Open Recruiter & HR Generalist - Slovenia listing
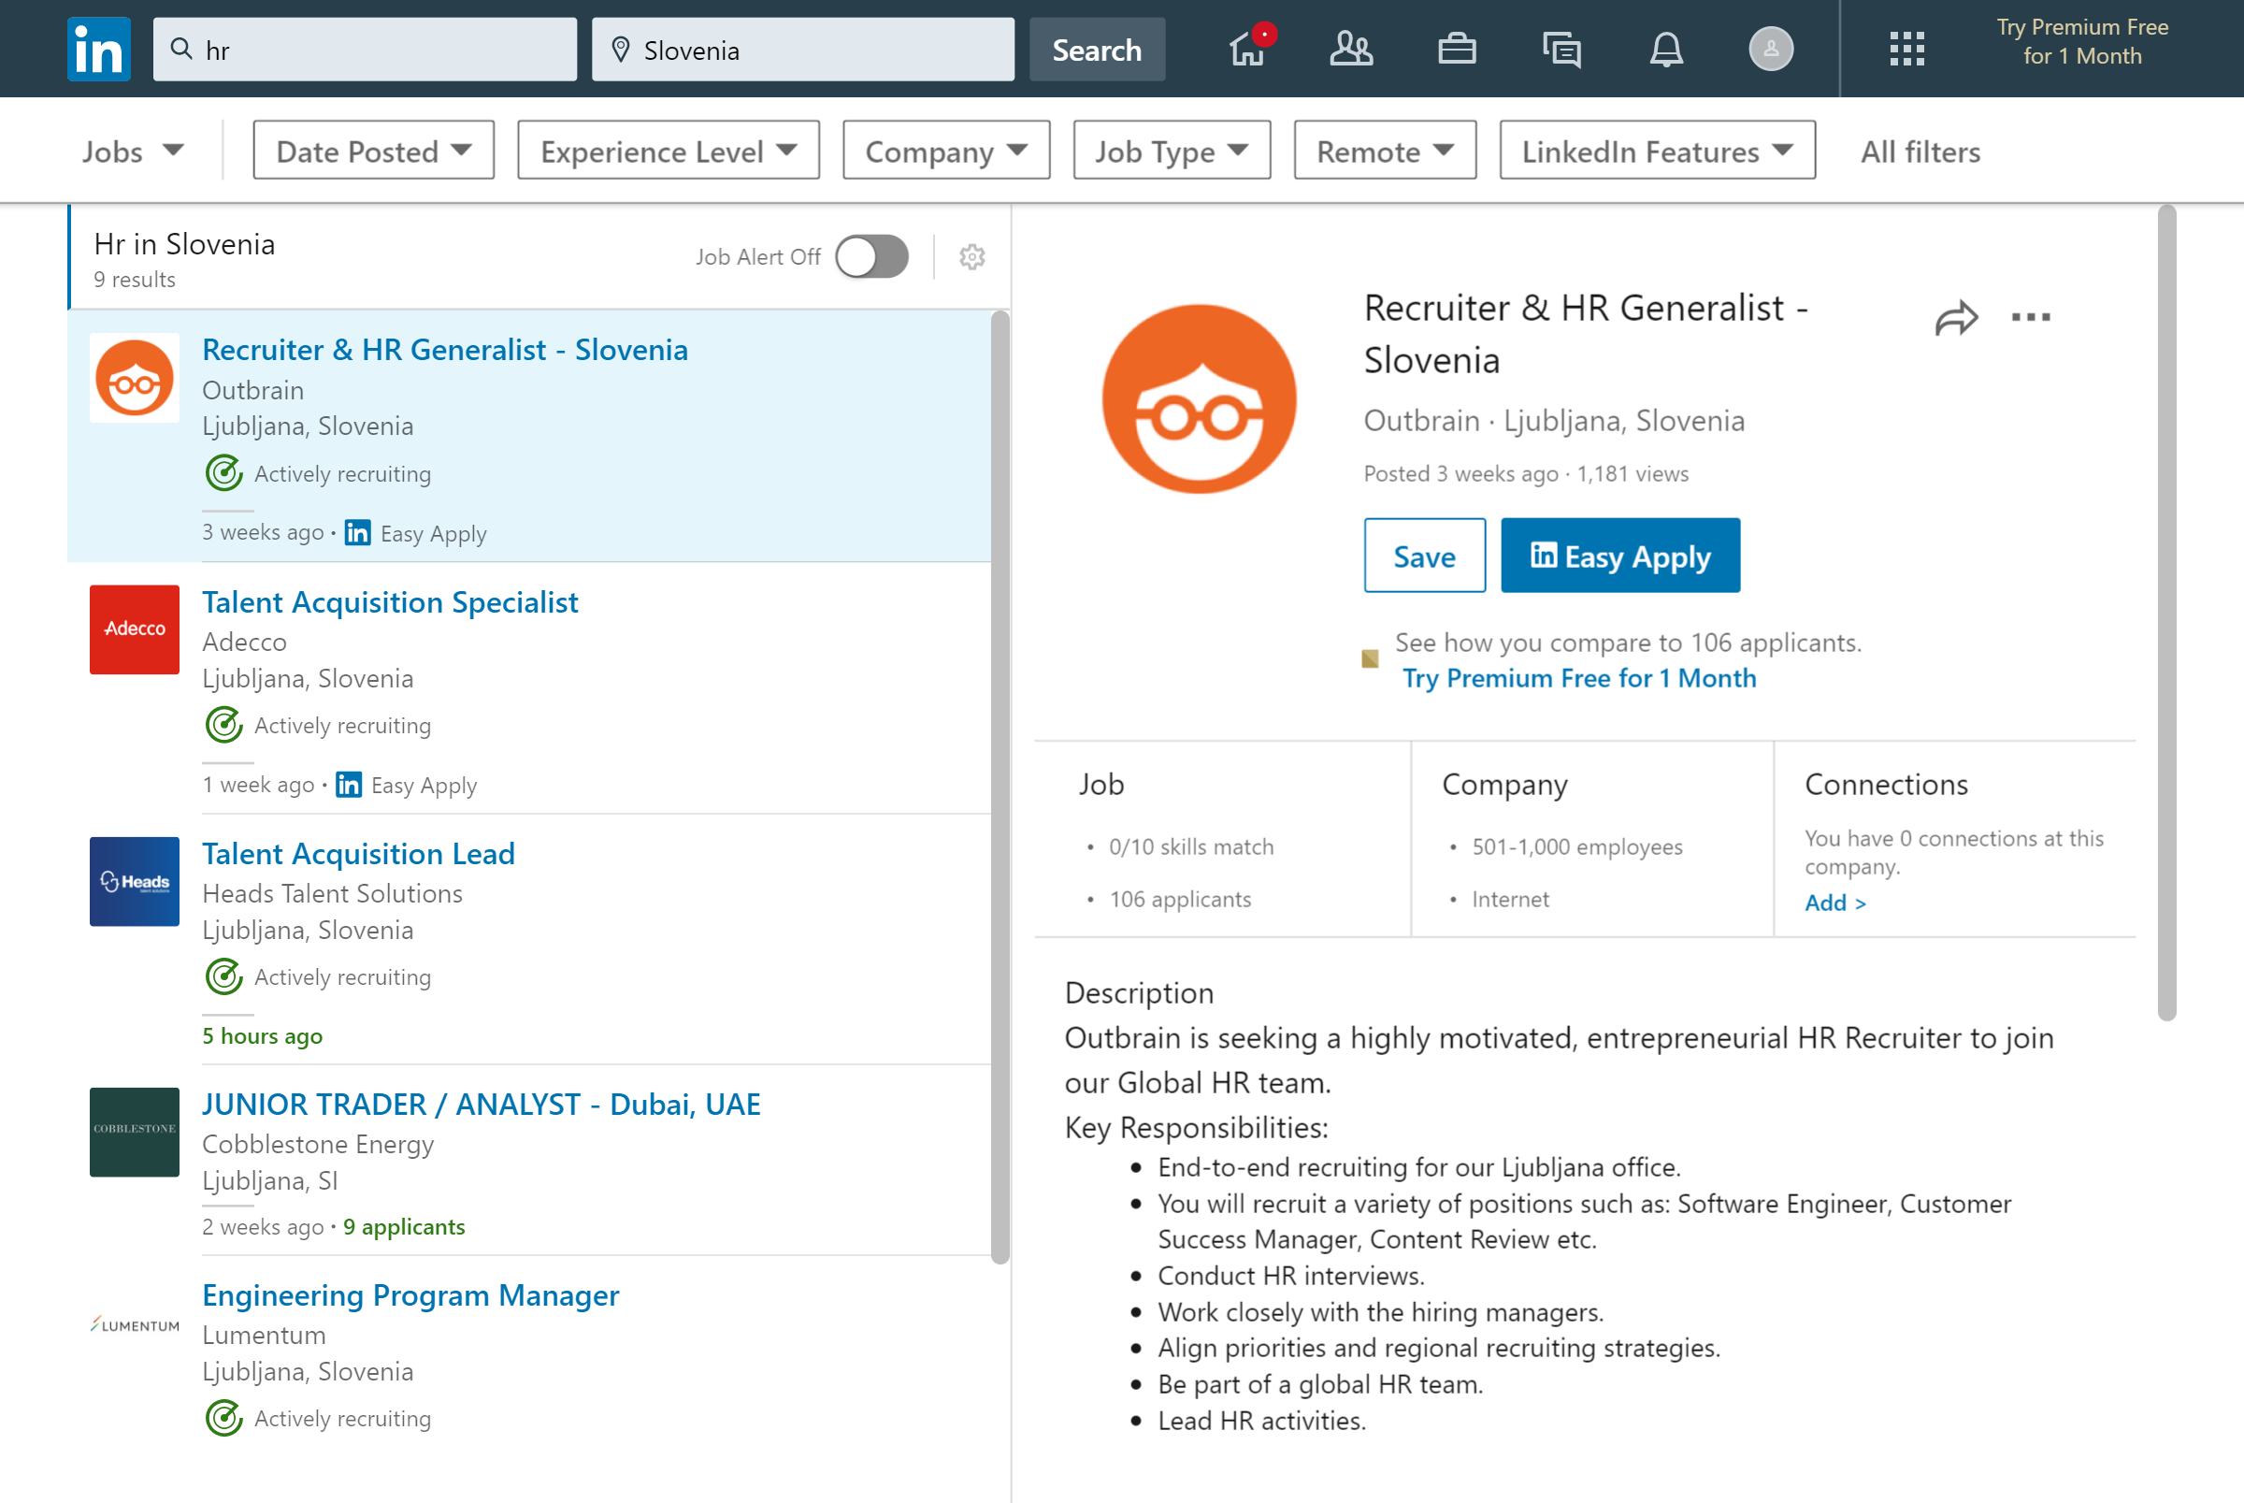Image resolution: width=2244 pixels, height=1503 pixels. point(444,350)
